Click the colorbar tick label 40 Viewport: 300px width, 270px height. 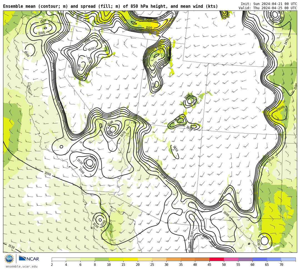pyautogui.click(x=195, y=265)
